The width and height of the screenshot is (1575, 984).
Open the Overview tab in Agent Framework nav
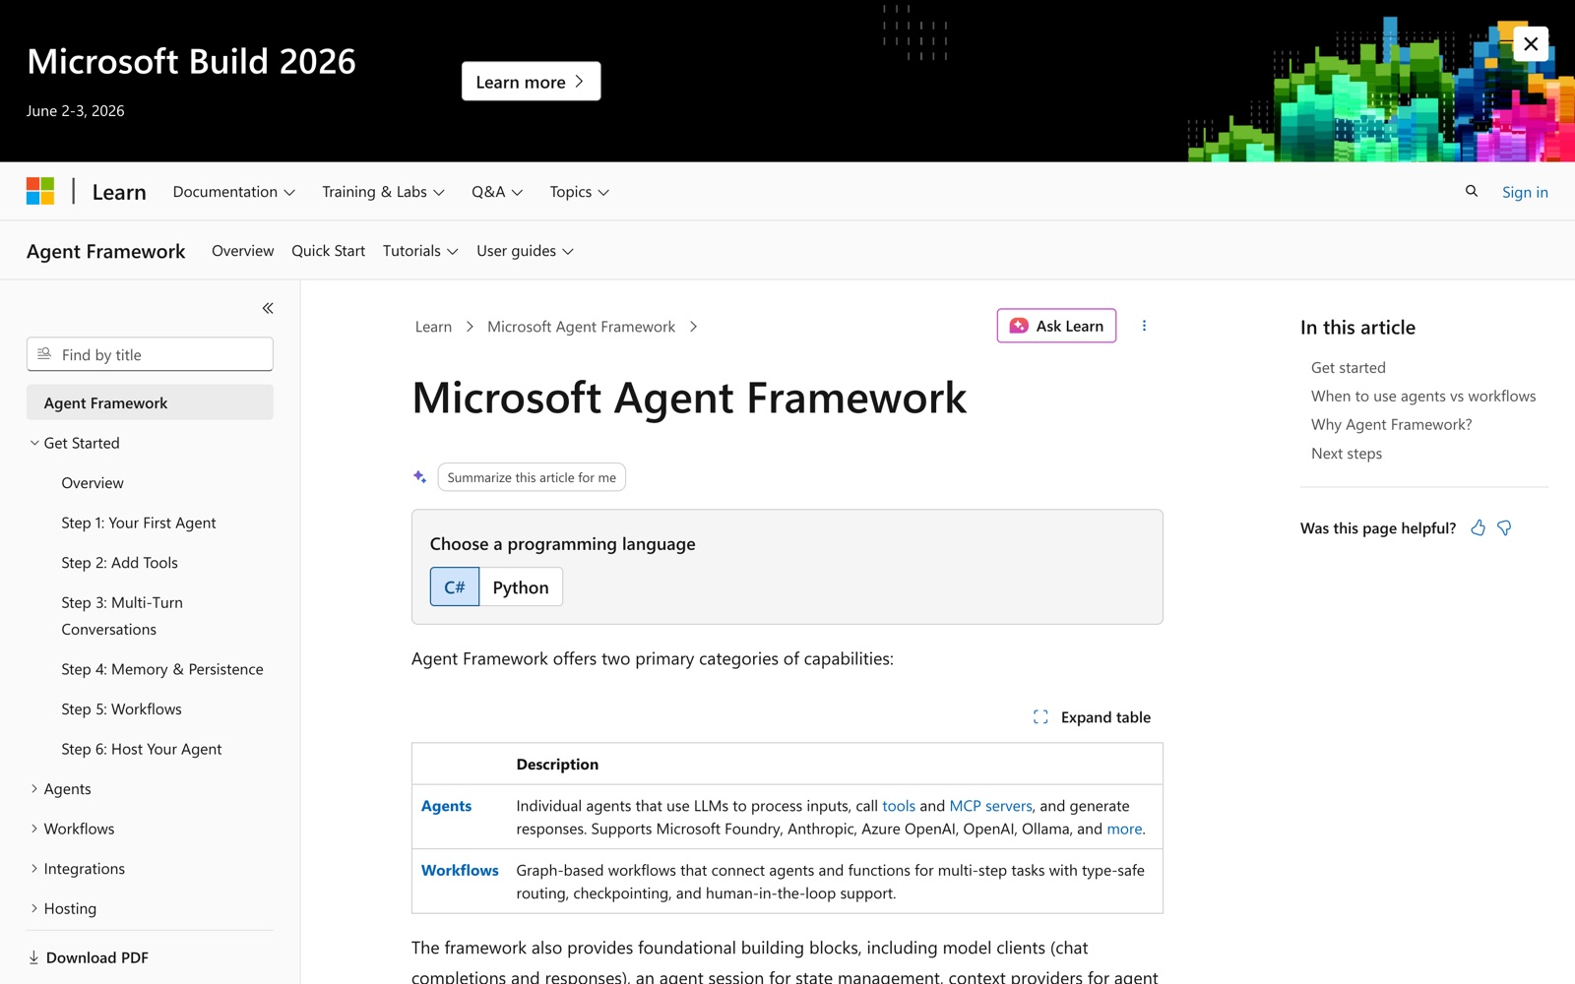(242, 251)
